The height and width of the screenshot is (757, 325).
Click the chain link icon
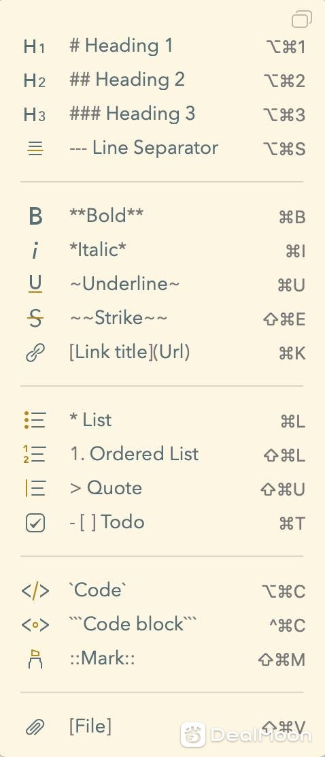tap(35, 353)
